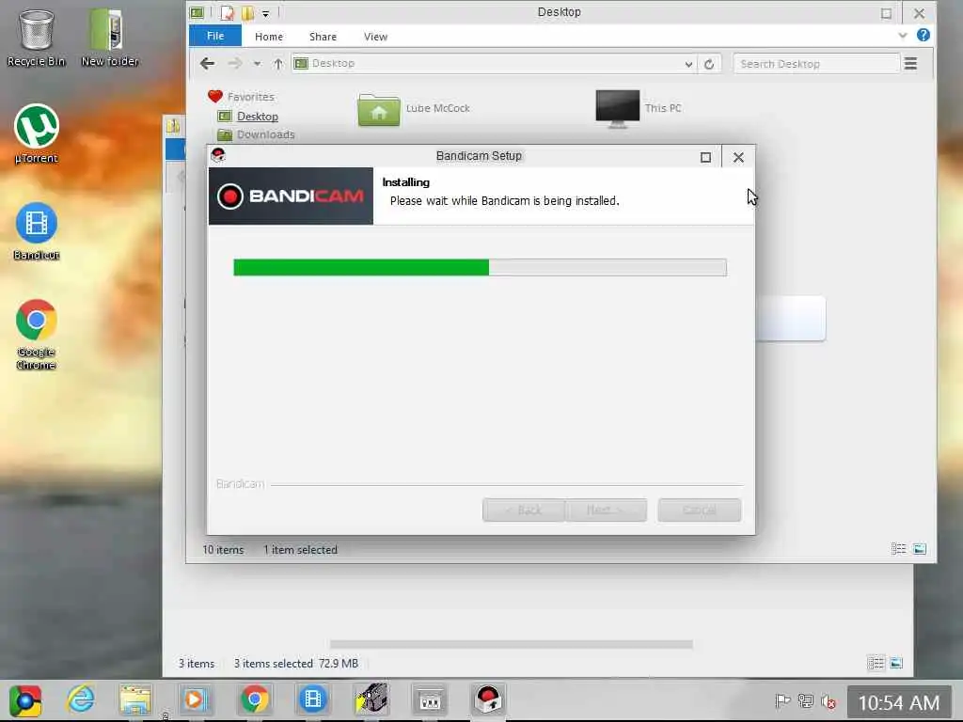963x722 pixels.
Task: Click Cancel in Bandicam Setup
Action: (x=699, y=510)
